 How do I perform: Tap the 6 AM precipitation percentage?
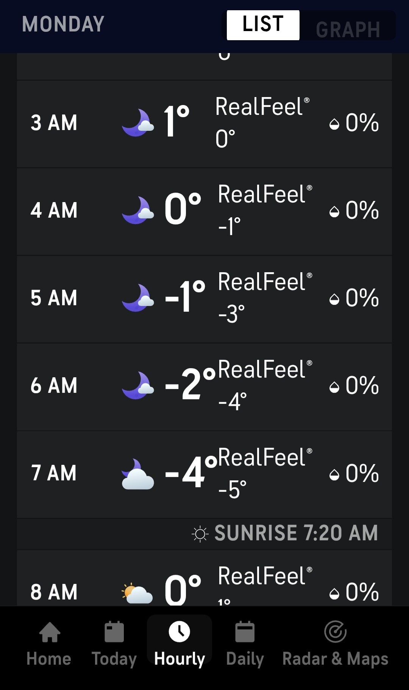362,386
